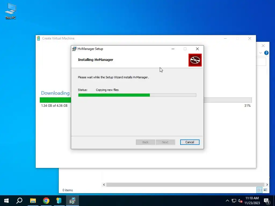Click the Create Virtual Machine title icon
Screen dimensions: 275x206
[38, 38]
